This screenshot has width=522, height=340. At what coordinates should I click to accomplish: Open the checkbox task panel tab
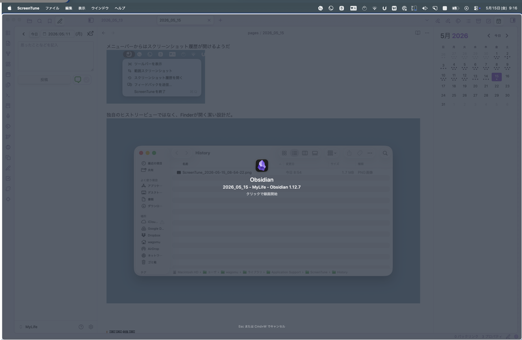(488, 21)
